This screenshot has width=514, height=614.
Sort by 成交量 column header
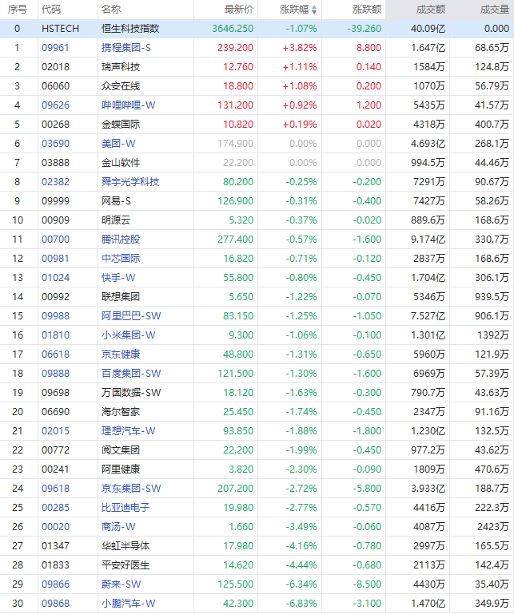pos(495,10)
